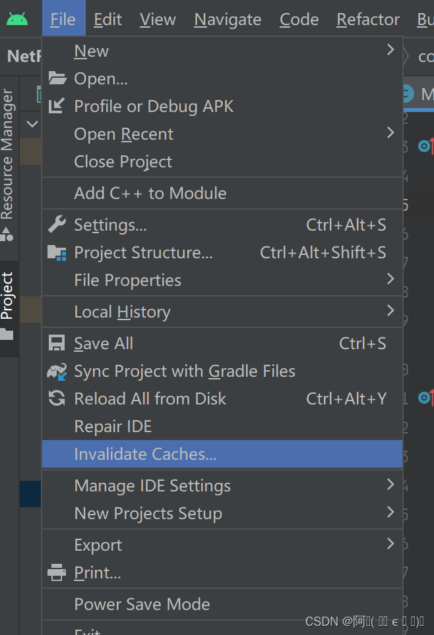Screen dimensions: 434x635
Task: Expand the New submenu
Action: pyautogui.click(x=91, y=51)
